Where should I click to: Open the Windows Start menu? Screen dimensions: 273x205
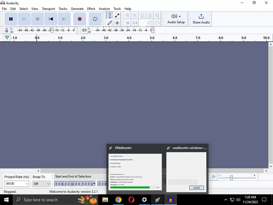point(6,200)
